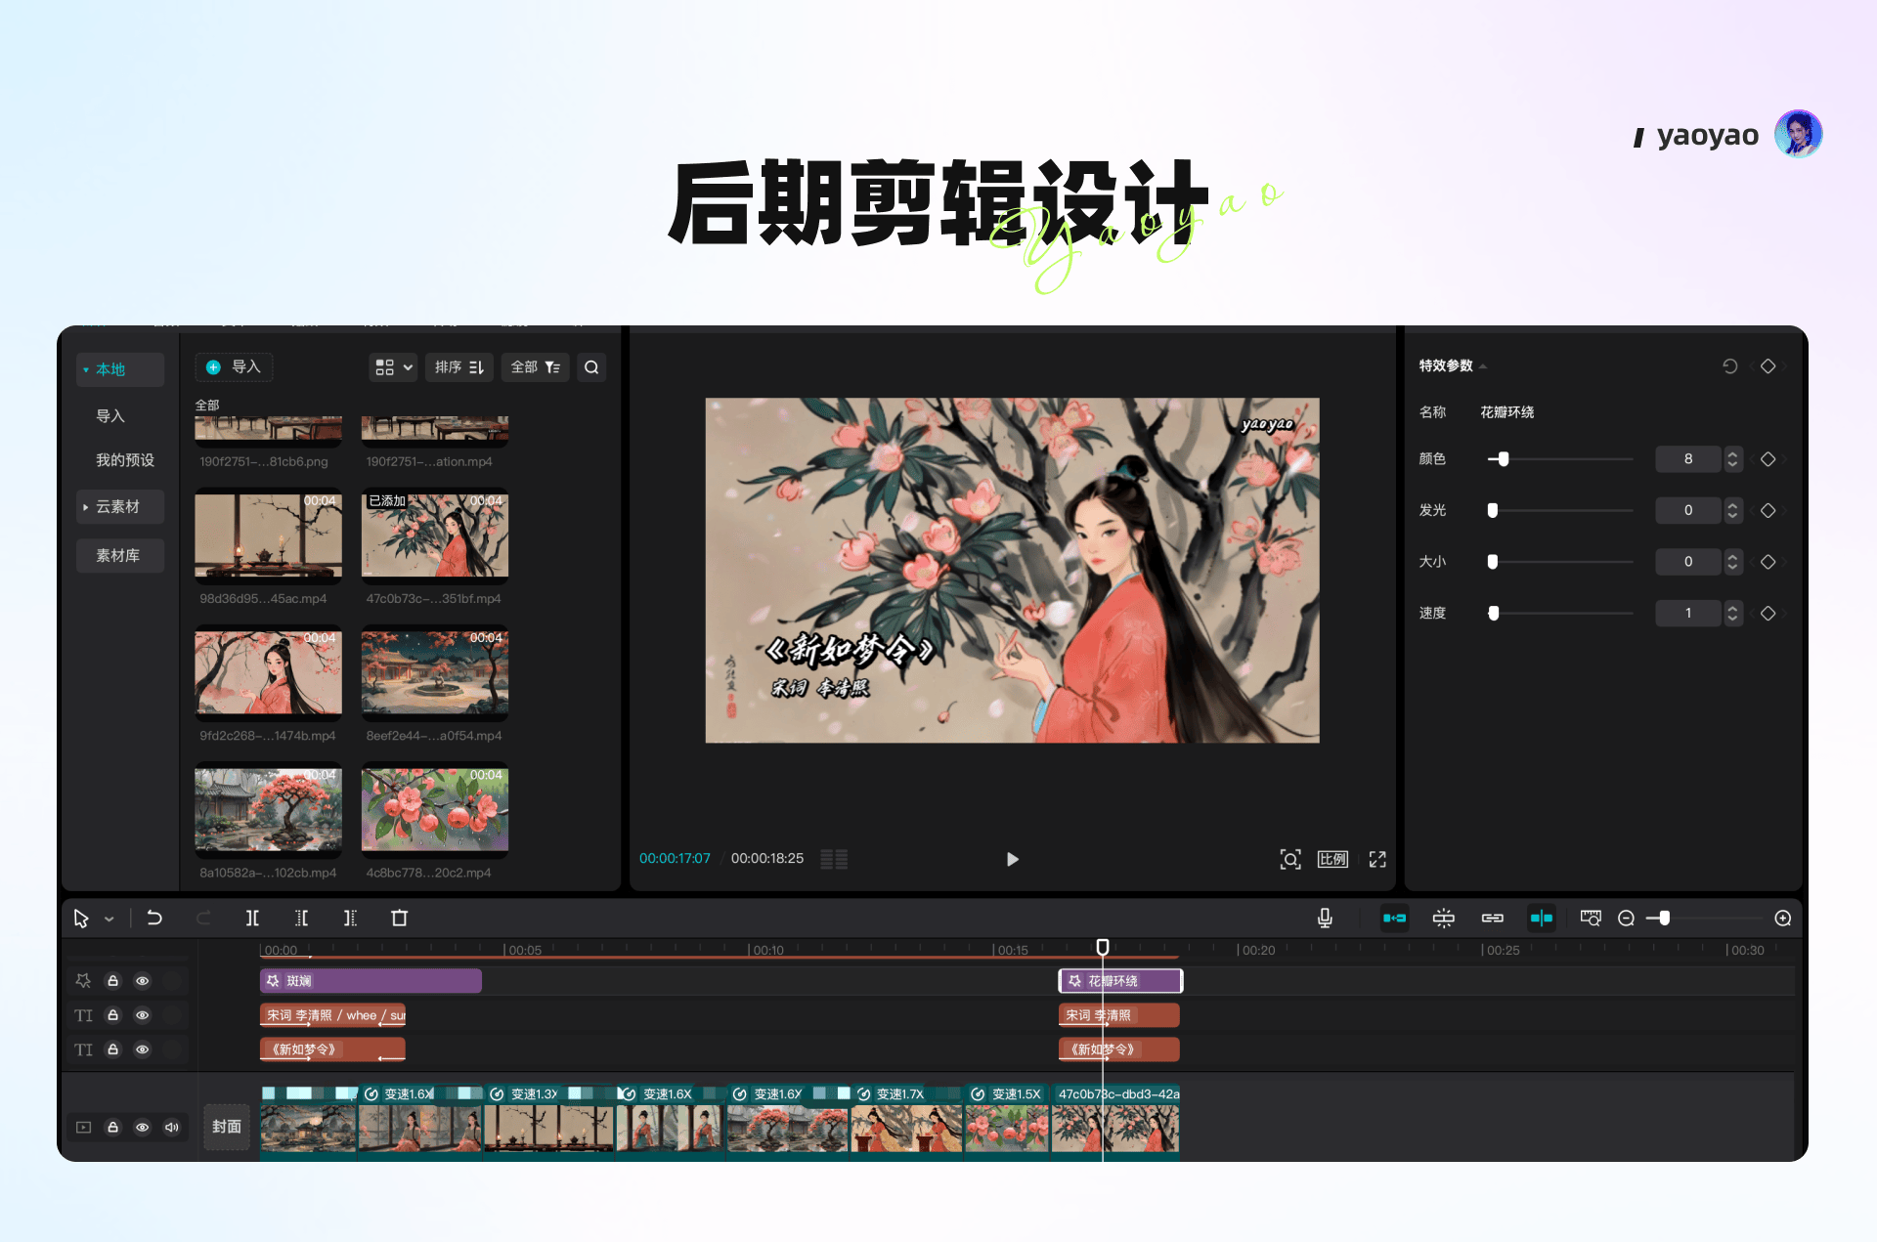The width and height of the screenshot is (1877, 1242).
Task: Click the search icon in media panel
Action: pyautogui.click(x=591, y=367)
